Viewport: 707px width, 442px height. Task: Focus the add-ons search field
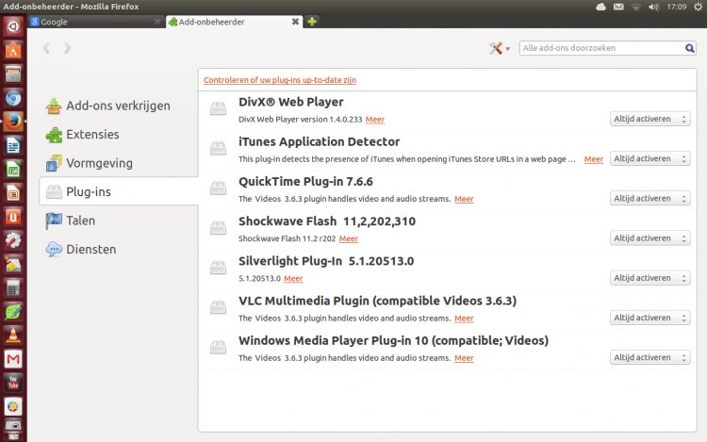coord(600,48)
